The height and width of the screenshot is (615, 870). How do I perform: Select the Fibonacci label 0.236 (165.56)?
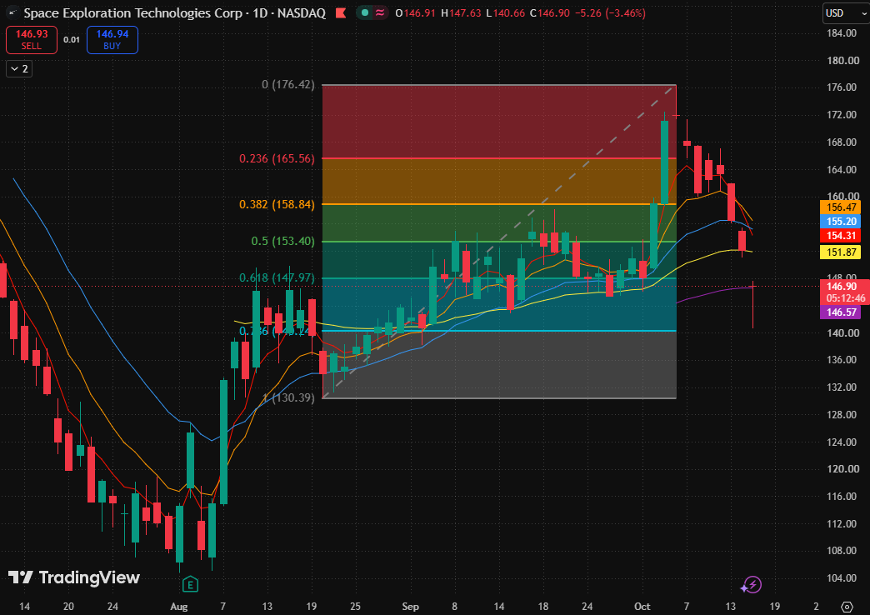[277, 158]
